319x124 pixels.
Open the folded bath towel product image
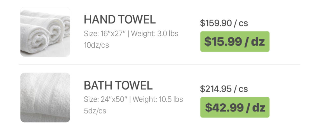pos(45,97)
